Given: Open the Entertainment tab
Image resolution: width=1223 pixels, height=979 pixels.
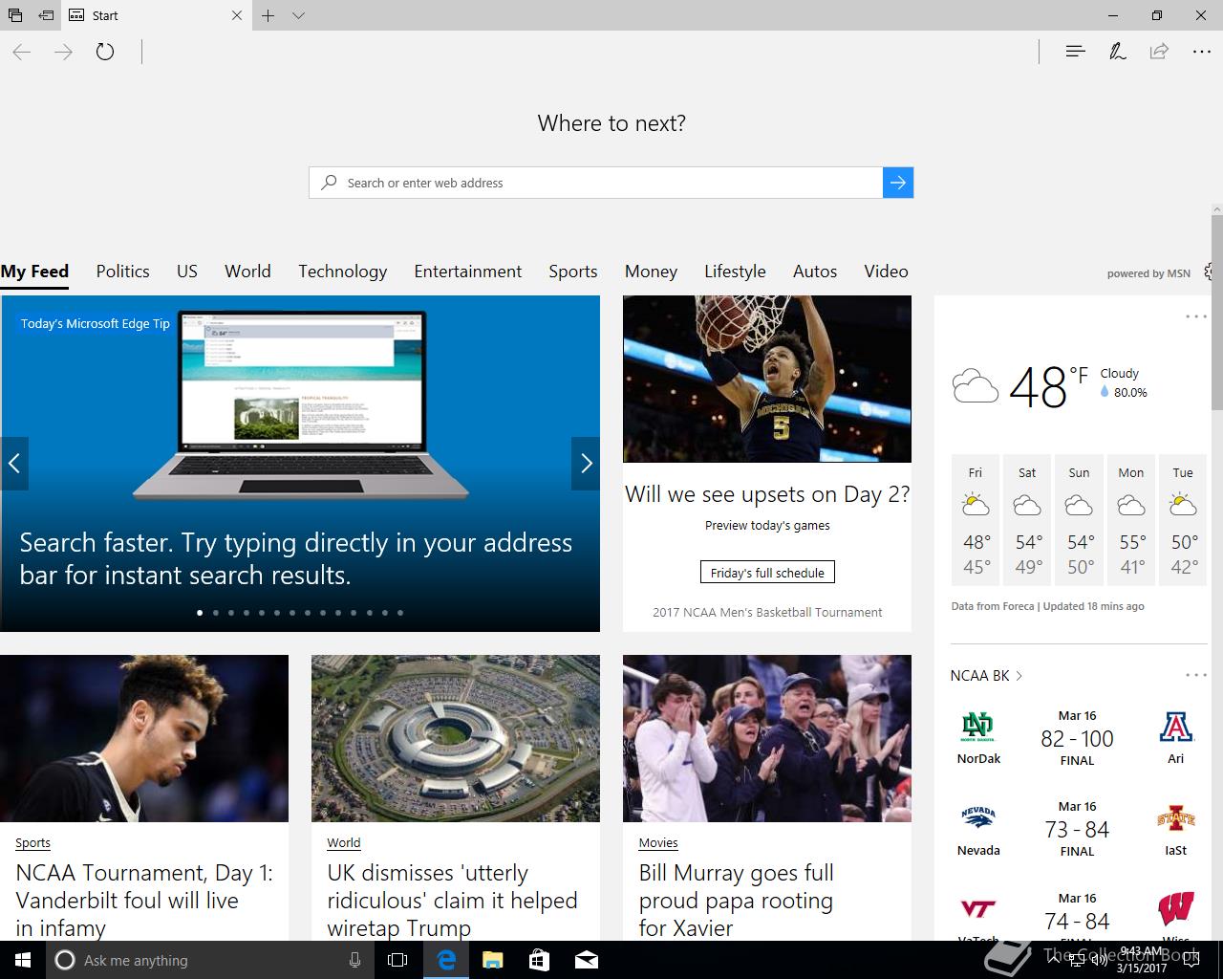Looking at the screenshot, I should coord(467,272).
